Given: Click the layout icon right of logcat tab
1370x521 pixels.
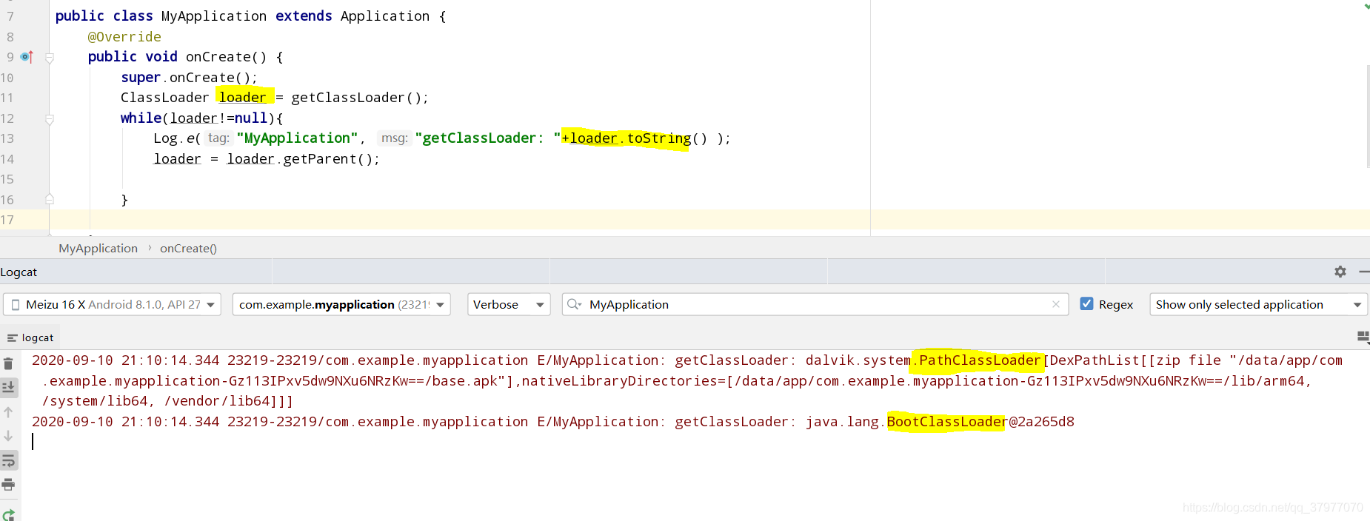Looking at the screenshot, I should click(x=1363, y=337).
